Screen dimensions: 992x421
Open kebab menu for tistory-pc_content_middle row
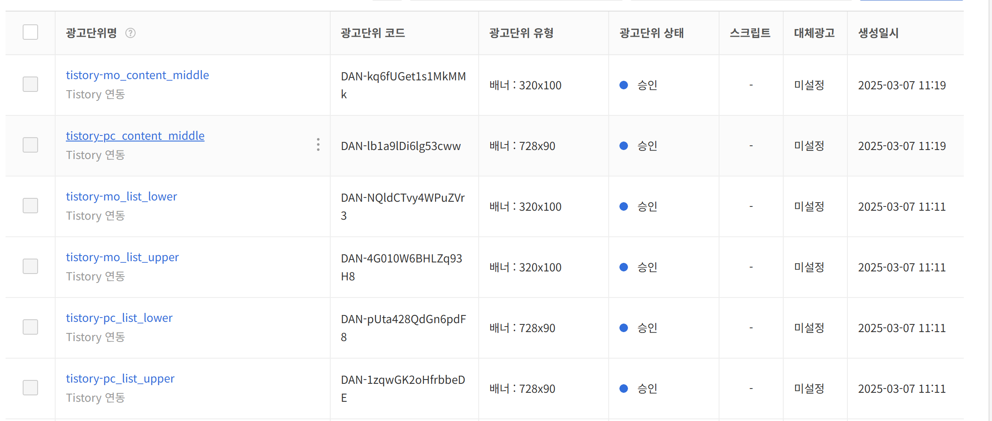point(318,145)
